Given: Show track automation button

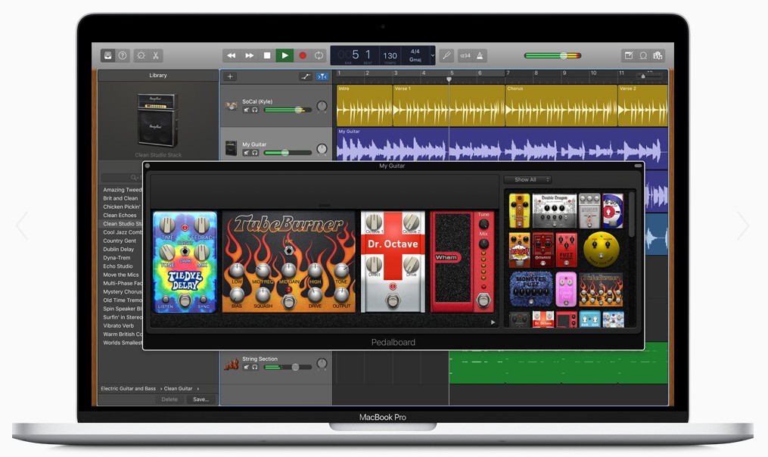Looking at the screenshot, I should (x=306, y=76).
